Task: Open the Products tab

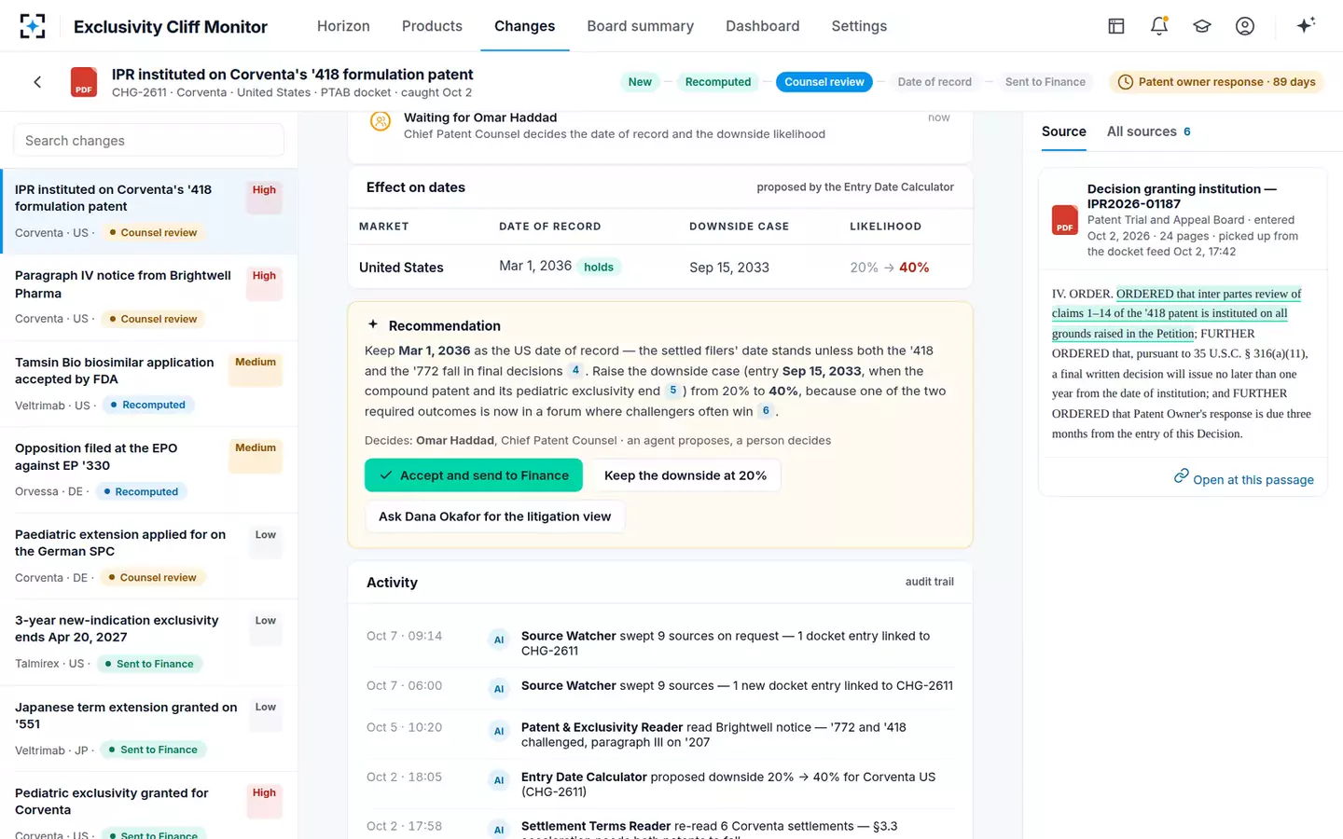Action: coord(432,26)
